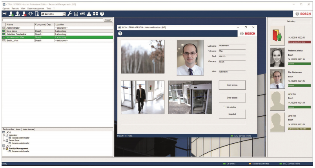Viewport: 315px width, 168px height.
Task: Collapse the Laboratory tree node
Action: [4, 135]
